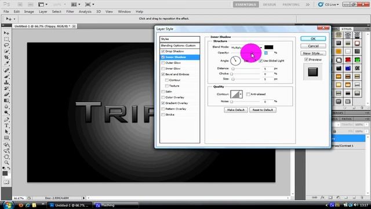Toggle Quick Mask mode icon

pos(6,182)
